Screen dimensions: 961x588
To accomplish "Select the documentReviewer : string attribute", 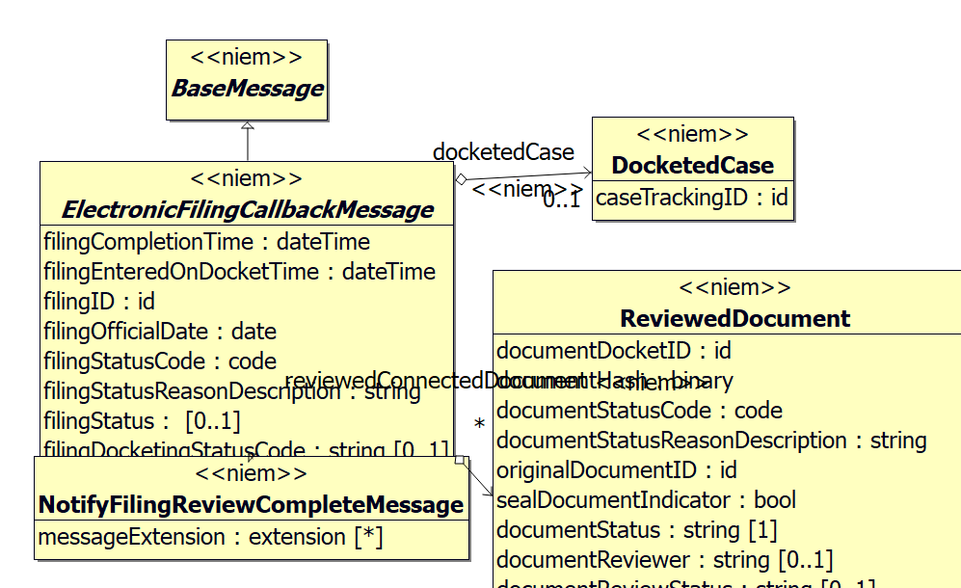I will click(664, 559).
